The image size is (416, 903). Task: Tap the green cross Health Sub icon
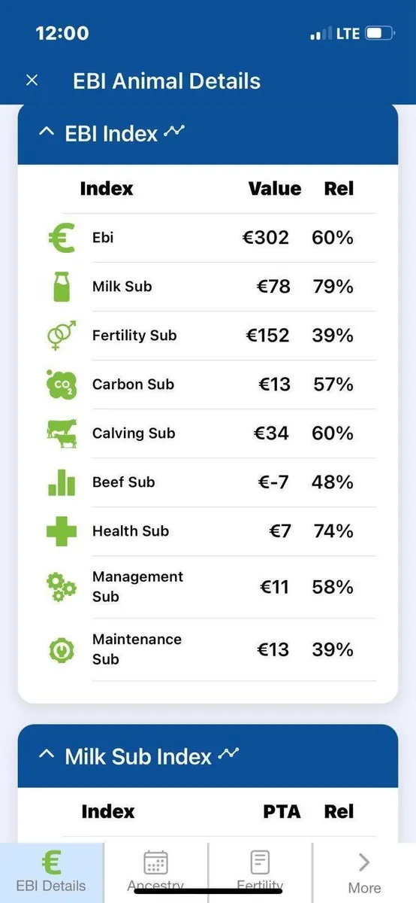[x=61, y=531]
